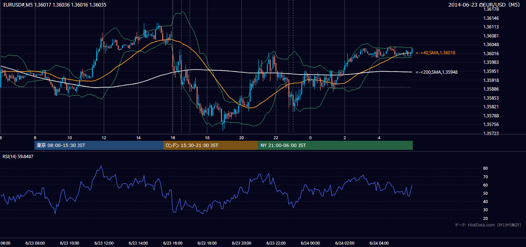Image resolution: width=526 pixels, height=247 pixels.
Task: Click price axis value 1.35918
Action: point(491,80)
